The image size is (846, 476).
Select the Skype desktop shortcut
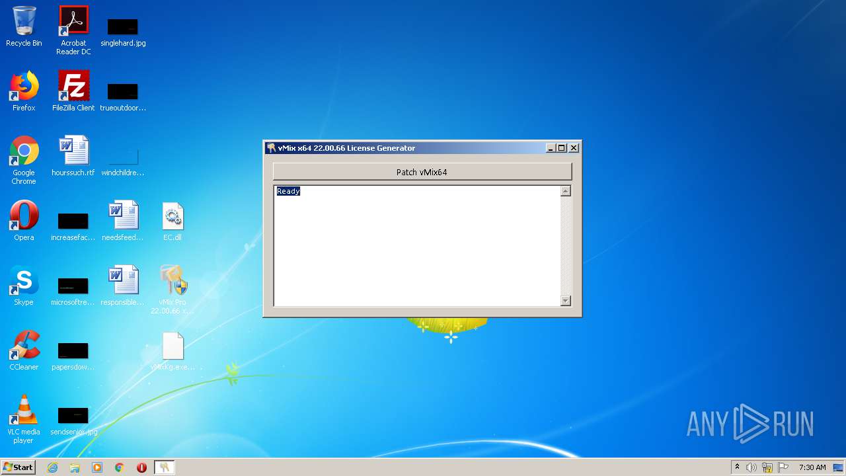(24, 286)
